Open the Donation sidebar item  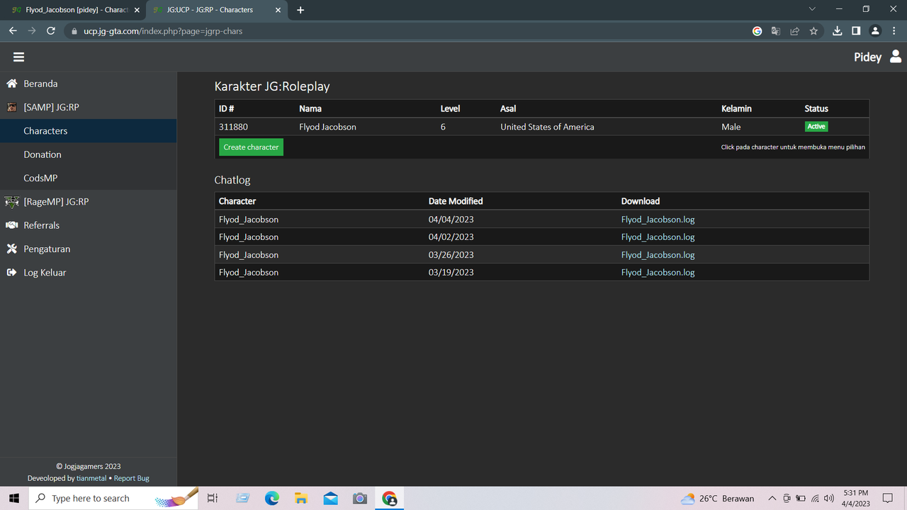point(89,154)
